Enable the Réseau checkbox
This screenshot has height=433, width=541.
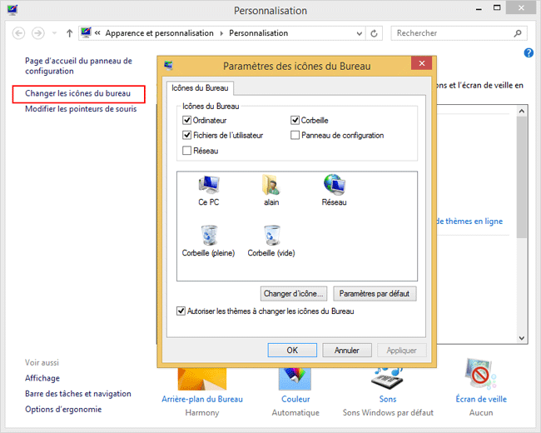point(186,151)
